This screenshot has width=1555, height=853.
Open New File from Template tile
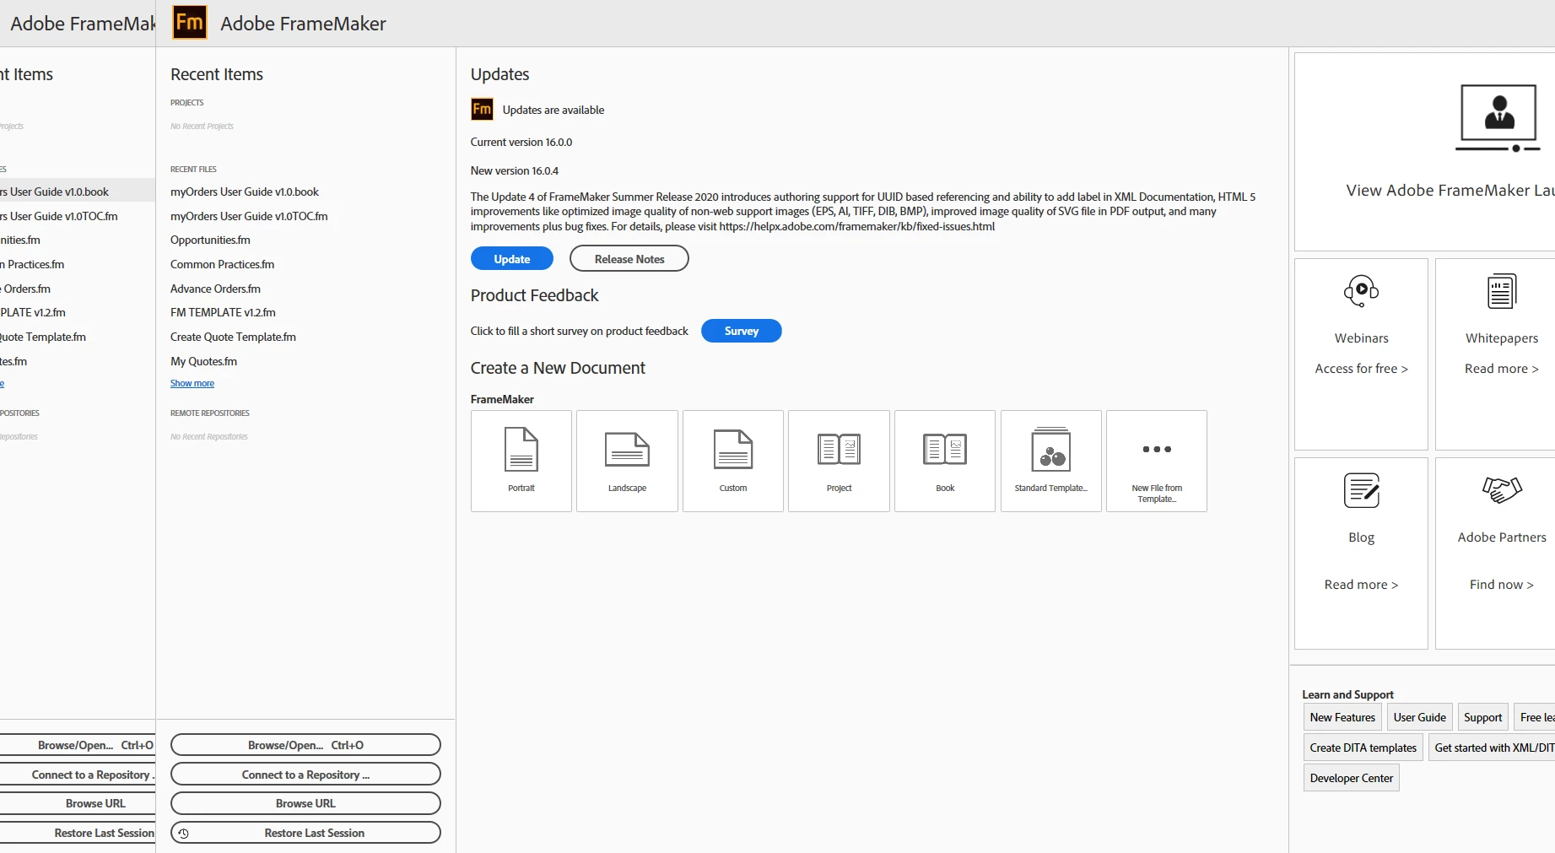coord(1157,461)
